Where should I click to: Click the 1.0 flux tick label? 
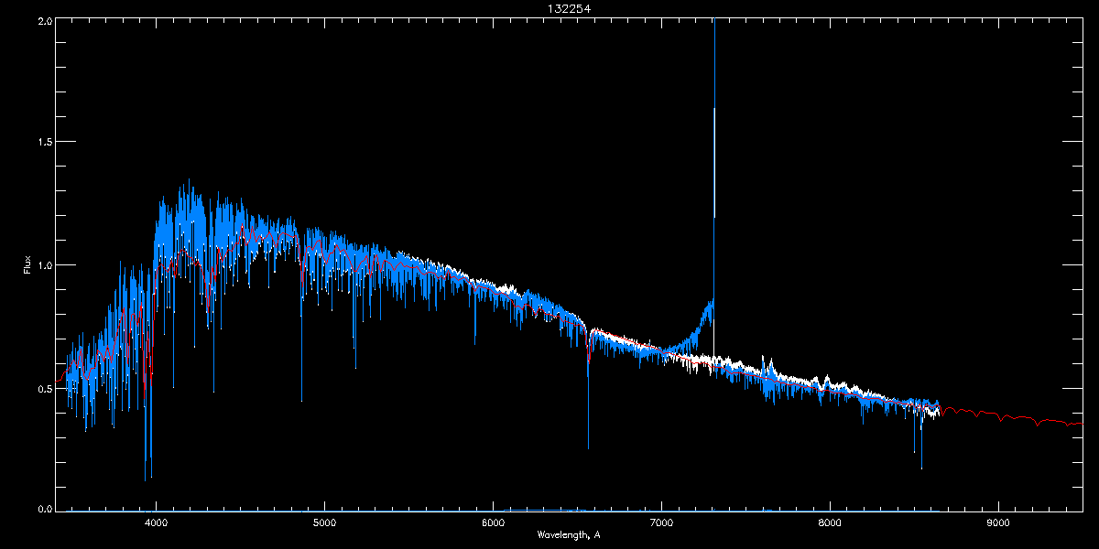[43, 265]
